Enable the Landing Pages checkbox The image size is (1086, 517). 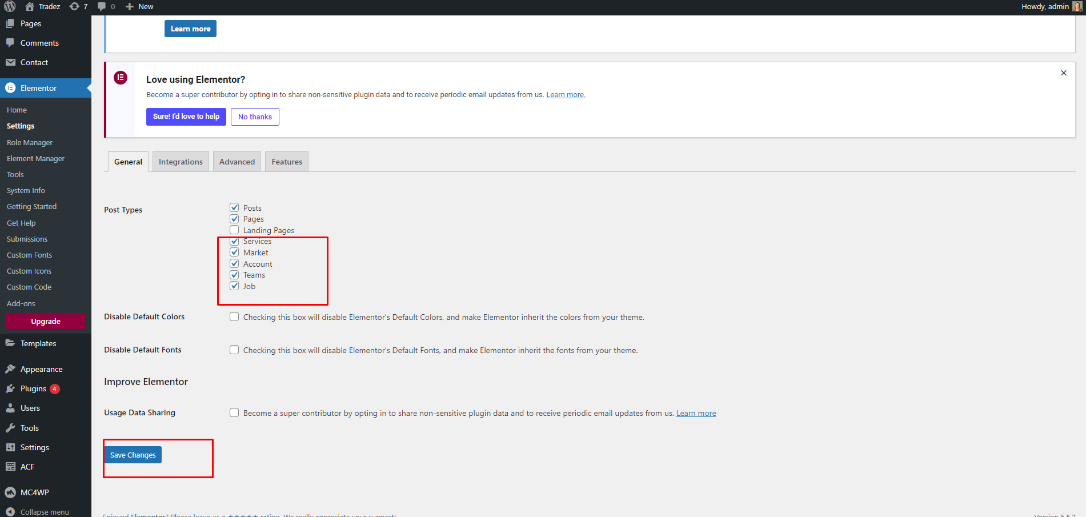point(234,230)
